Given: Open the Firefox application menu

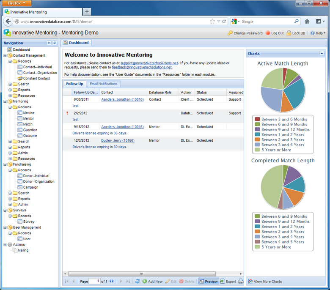Looking at the screenshot, I should pyautogui.click(x=16, y=3).
